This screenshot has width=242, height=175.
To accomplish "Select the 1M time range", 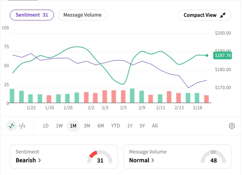I will click(73, 126).
